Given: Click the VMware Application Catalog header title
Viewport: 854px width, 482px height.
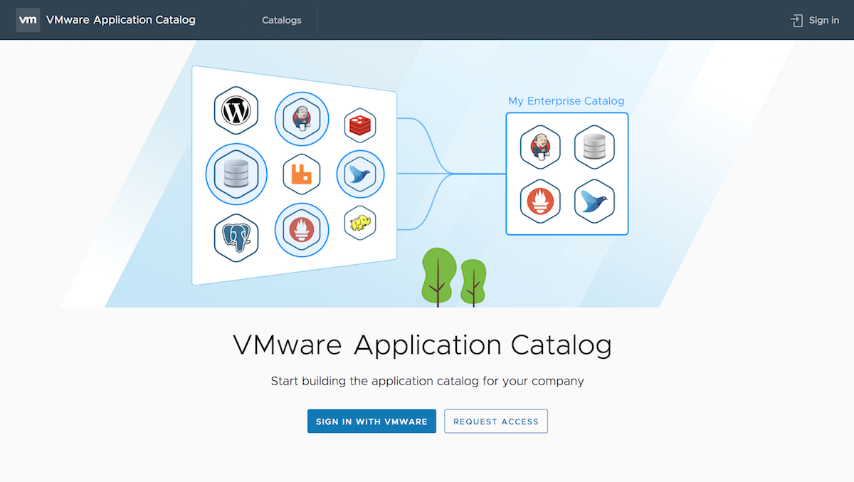Looking at the screenshot, I should tap(120, 20).
